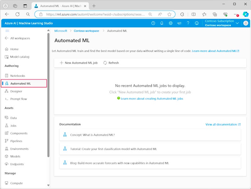Open favorites list icon
This screenshot has width=251, height=189.
pyautogui.click(x=204, y=14)
